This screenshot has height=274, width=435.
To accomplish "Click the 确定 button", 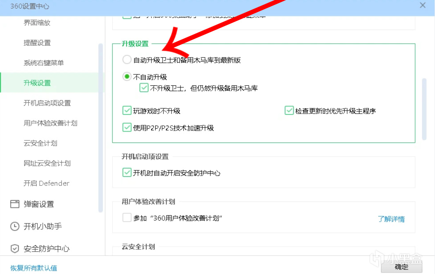I will coord(402,267).
